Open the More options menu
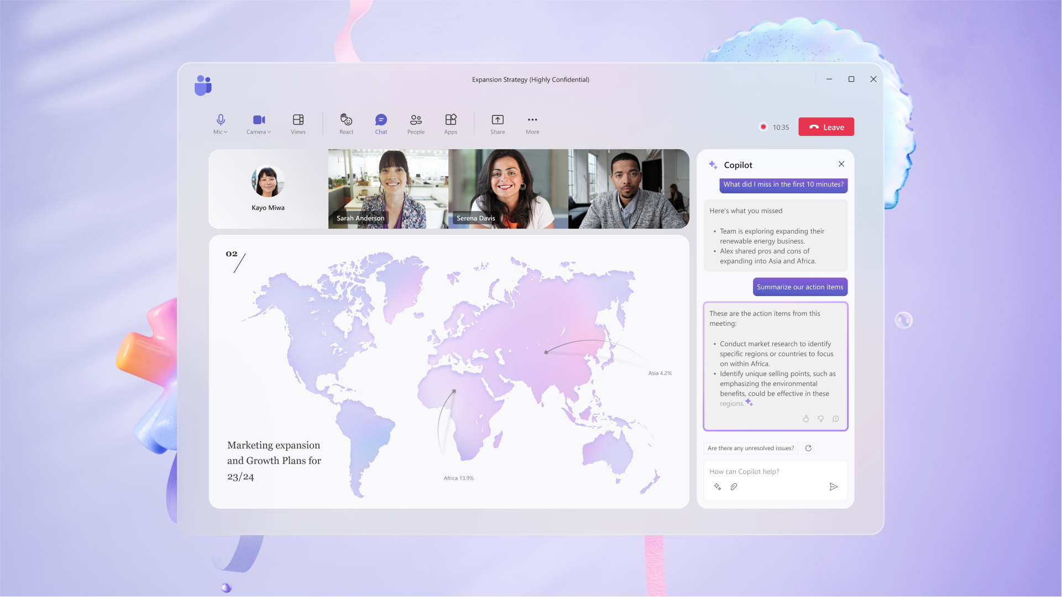The height and width of the screenshot is (597, 1062). point(532,124)
